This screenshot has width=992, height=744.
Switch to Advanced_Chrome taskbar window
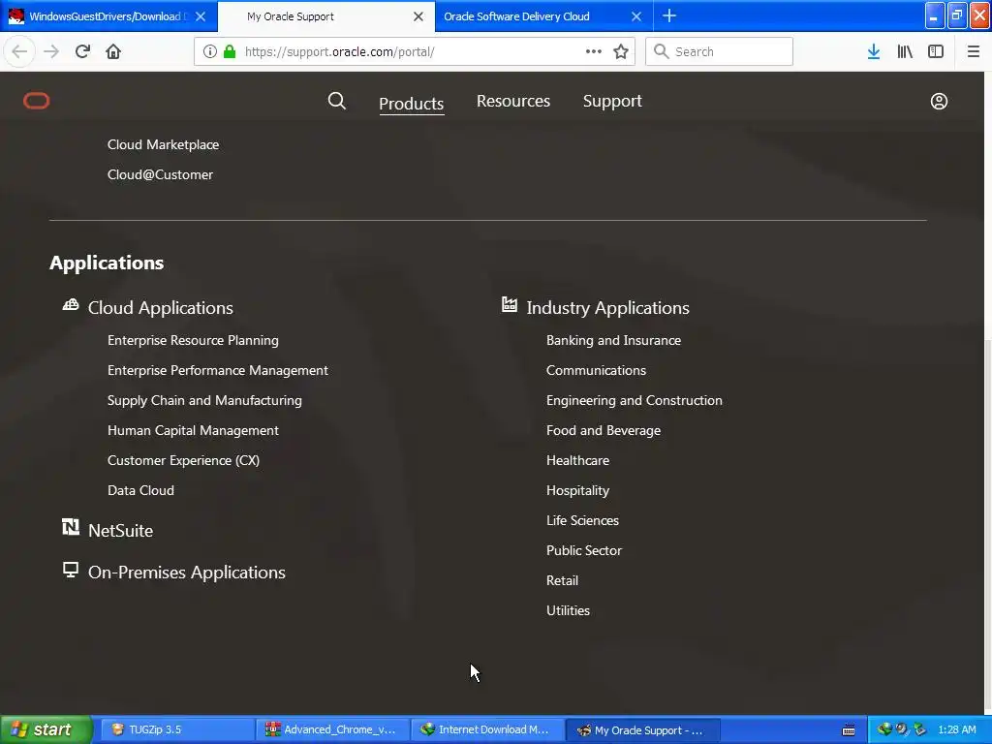coord(333,729)
